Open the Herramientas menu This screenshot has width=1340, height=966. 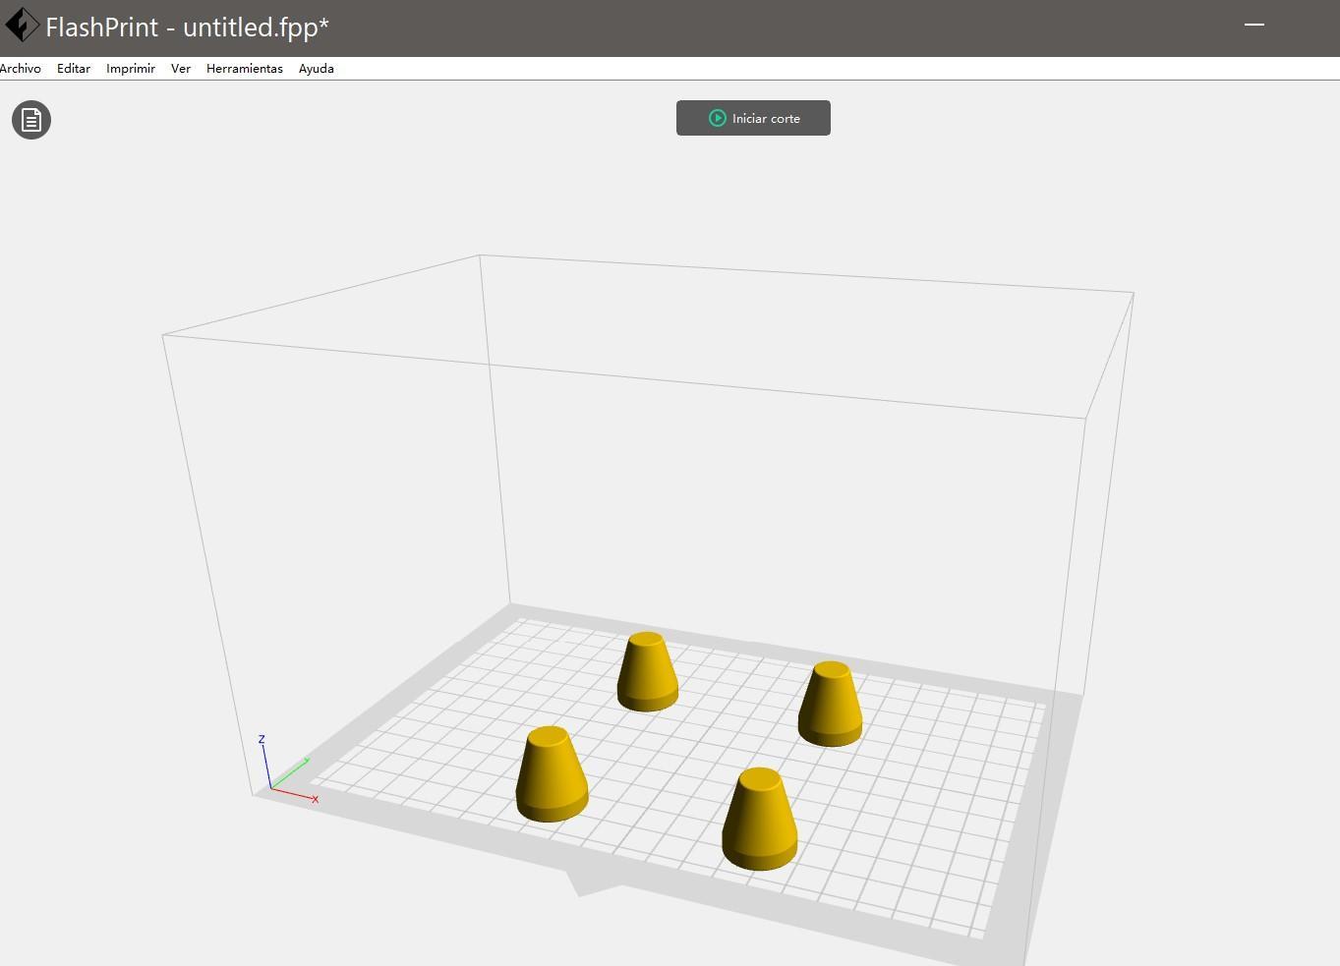pos(245,69)
